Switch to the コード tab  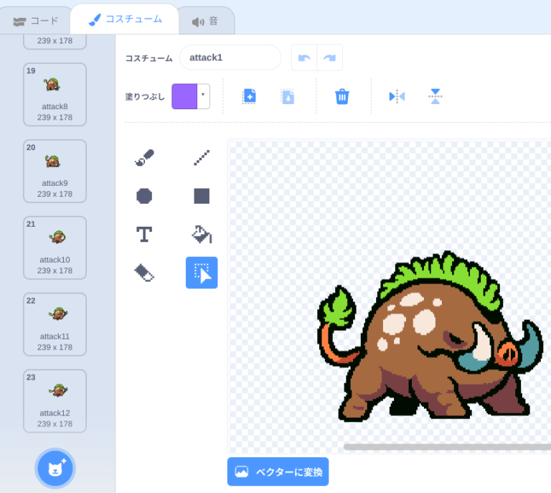35,21
